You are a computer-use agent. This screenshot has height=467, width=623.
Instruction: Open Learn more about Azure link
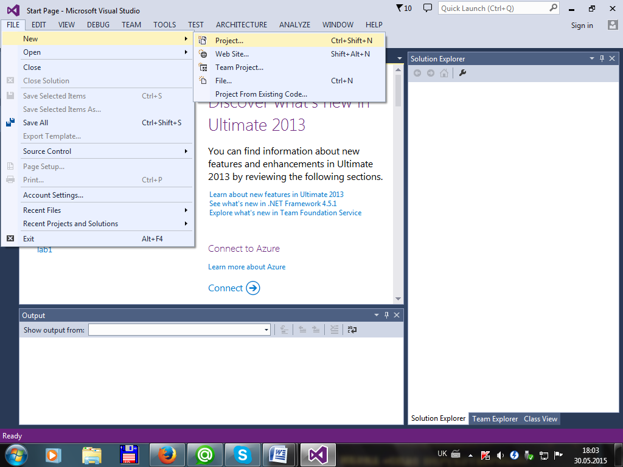pos(247,267)
